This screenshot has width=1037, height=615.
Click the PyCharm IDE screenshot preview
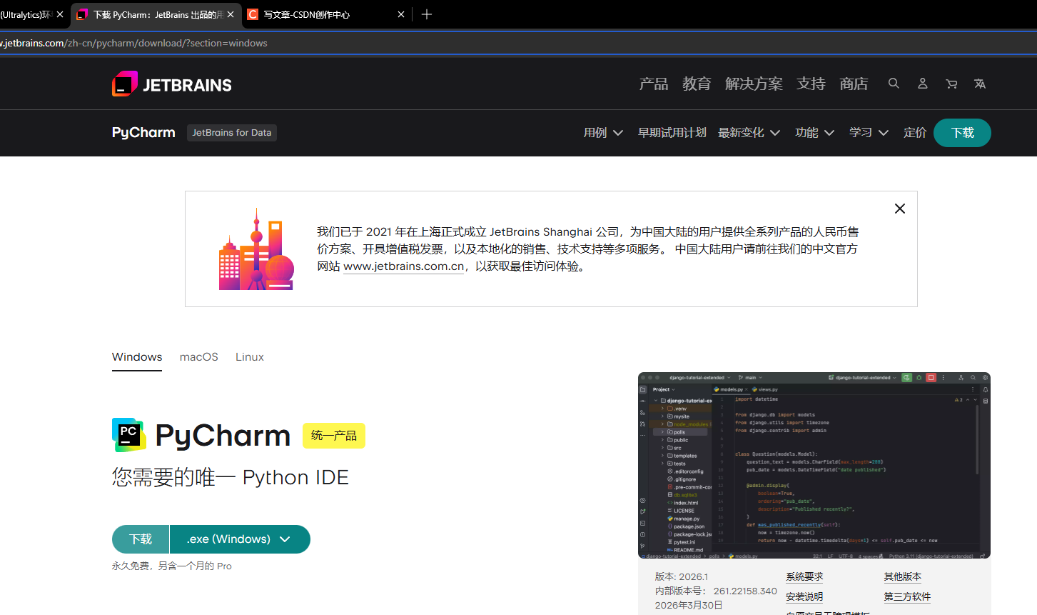814,465
